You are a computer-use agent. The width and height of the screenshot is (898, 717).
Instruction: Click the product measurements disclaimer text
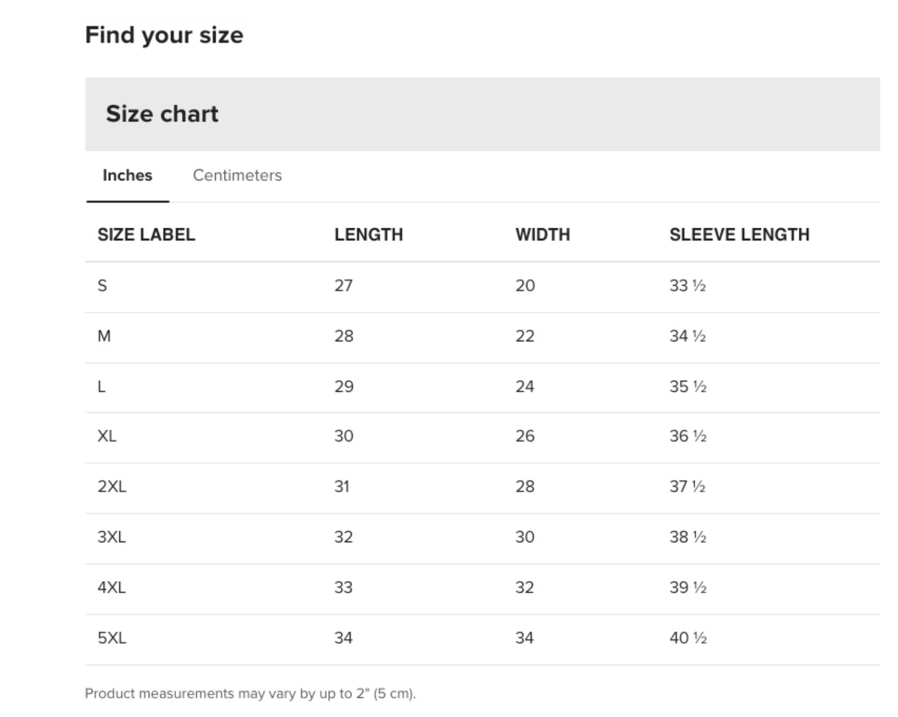[x=250, y=694]
